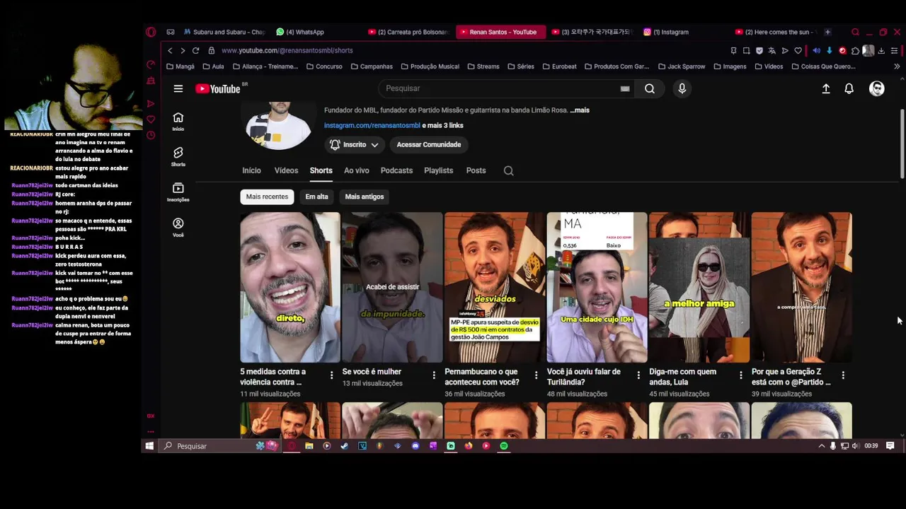Open the 'Se você é mulher' short thumbnail
The image size is (906, 509).
392,287
